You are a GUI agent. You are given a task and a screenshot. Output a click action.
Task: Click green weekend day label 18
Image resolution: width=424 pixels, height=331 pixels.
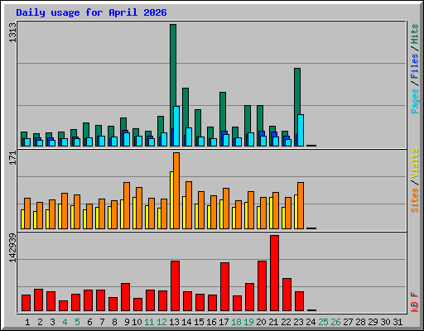(x=236, y=322)
